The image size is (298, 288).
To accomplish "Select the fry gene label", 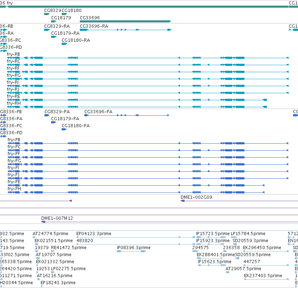I will click(x=10, y=3).
